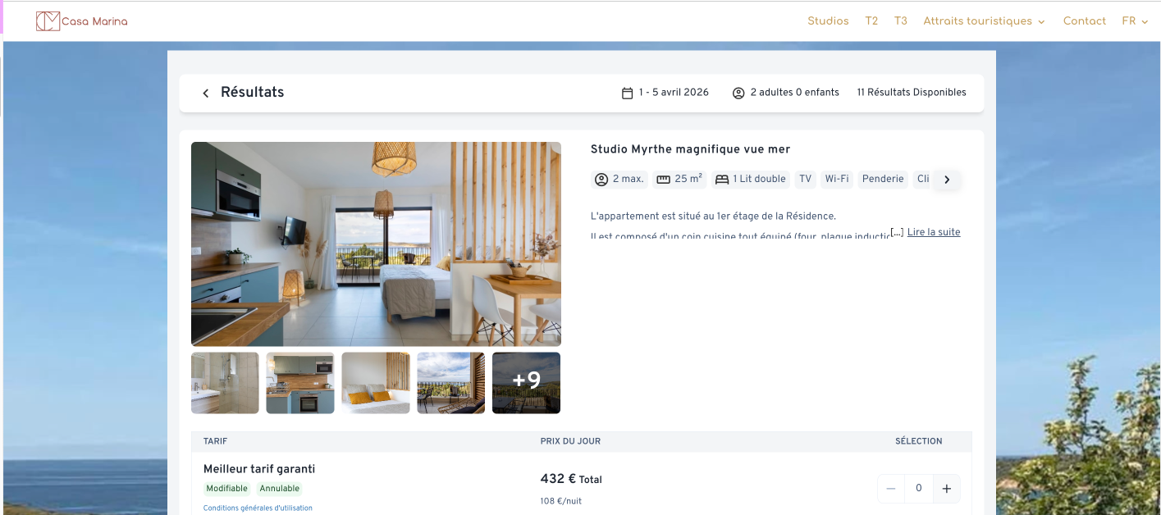Select the kitchen thumbnail photo
Screen dimensions: 1161x515
point(300,383)
